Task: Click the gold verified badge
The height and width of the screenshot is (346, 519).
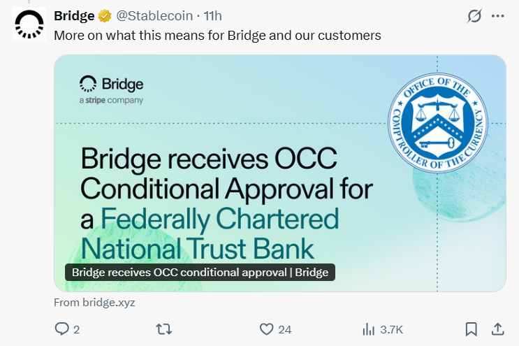Action: [x=105, y=16]
